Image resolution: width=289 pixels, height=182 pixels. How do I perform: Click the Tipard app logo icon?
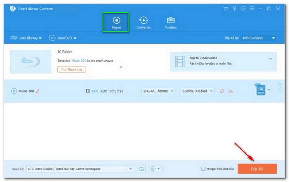(13, 8)
